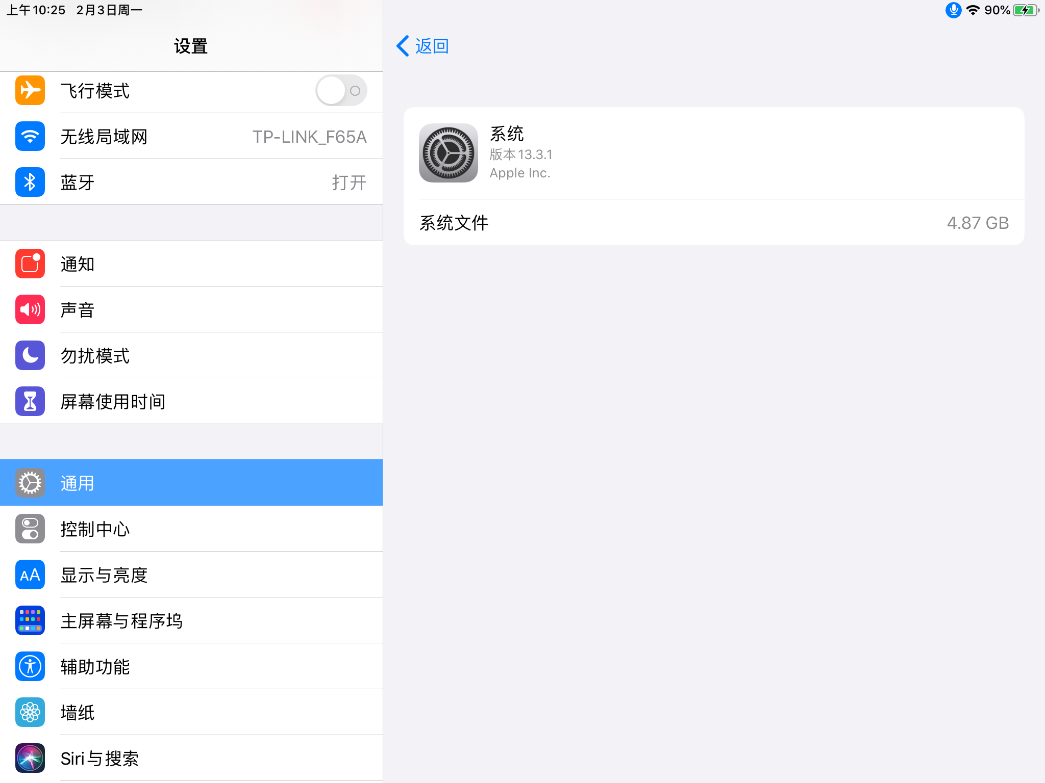Tap the TP-LINK_F65A network name
This screenshot has width=1045, height=783.
(x=309, y=137)
